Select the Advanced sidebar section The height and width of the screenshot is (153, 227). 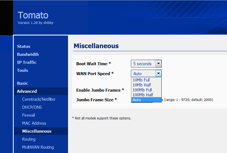(x=41, y=91)
